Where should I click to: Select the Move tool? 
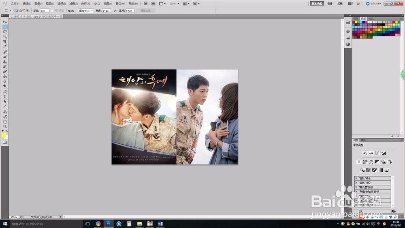(5, 22)
